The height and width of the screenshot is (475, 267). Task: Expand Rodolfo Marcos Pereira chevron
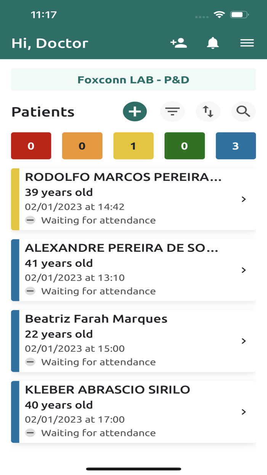[244, 199]
